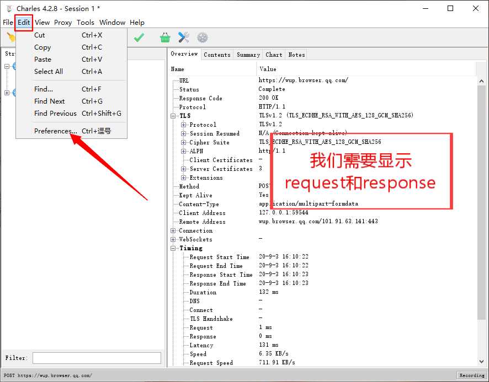
Task: Switch to the Contents tab
Action: [217, 55]
